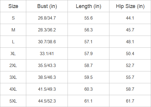Click bust value 26.8/34.7
Screen dimensions: 151x107
point(47,18)
